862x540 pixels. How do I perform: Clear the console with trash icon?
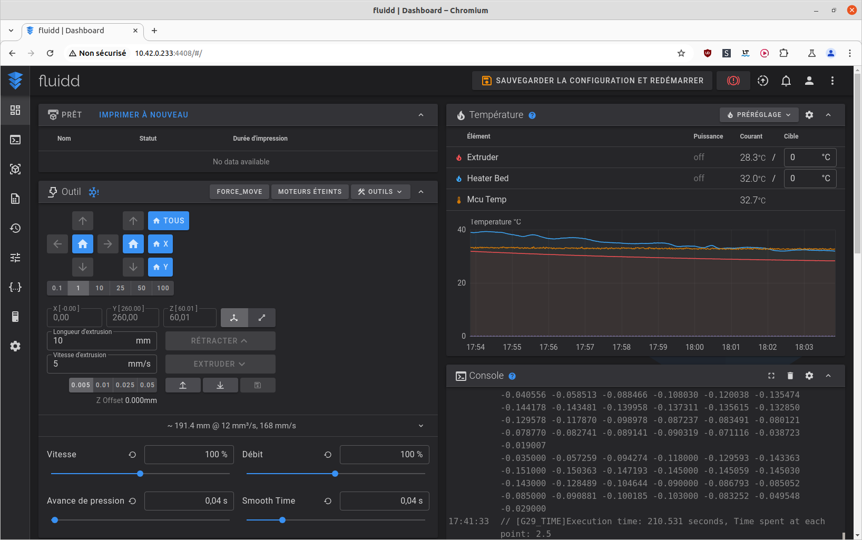click(x=790, y=376)
